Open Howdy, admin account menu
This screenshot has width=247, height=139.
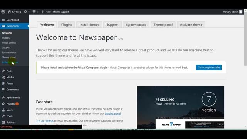(230, 12)
